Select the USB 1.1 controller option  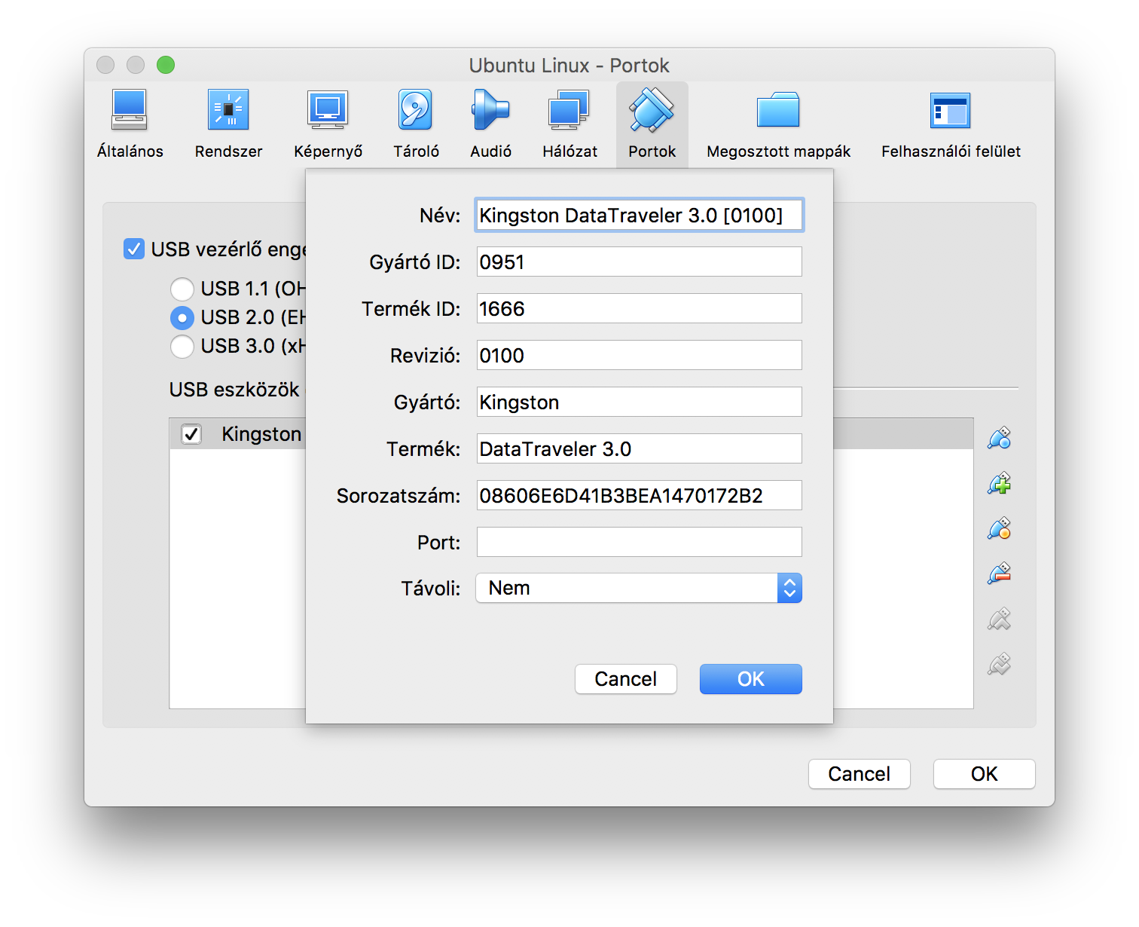182,289
